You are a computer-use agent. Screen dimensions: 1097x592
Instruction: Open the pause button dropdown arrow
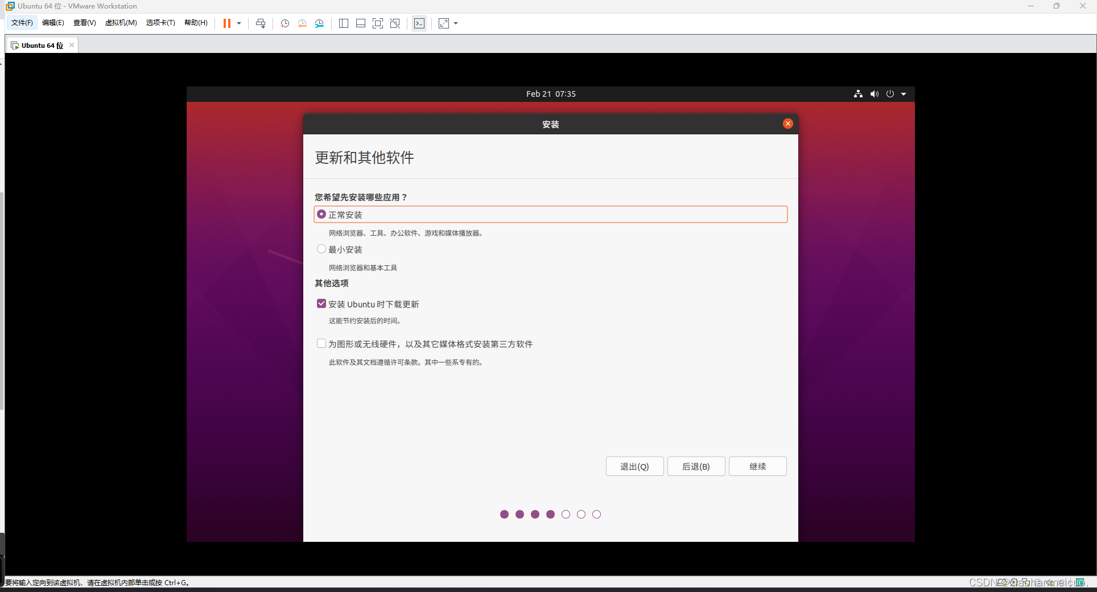(239, 23)
